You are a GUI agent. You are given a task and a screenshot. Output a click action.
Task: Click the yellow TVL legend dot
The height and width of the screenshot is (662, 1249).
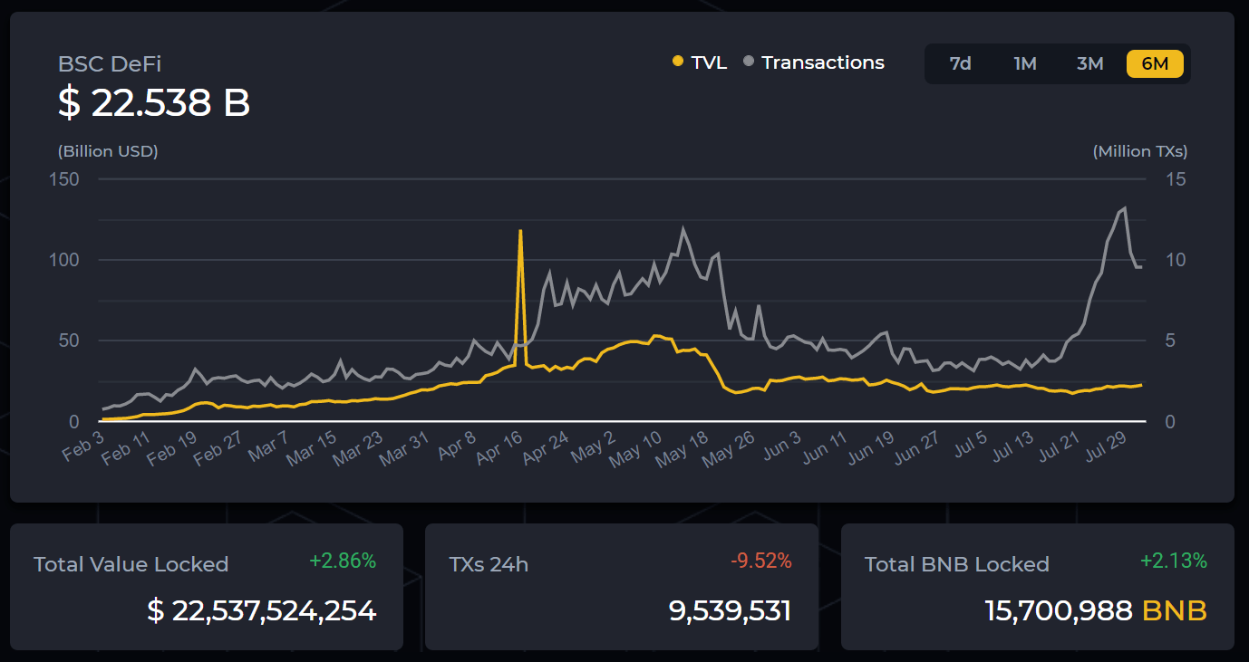pyautogui.click(x=678, y=62)
